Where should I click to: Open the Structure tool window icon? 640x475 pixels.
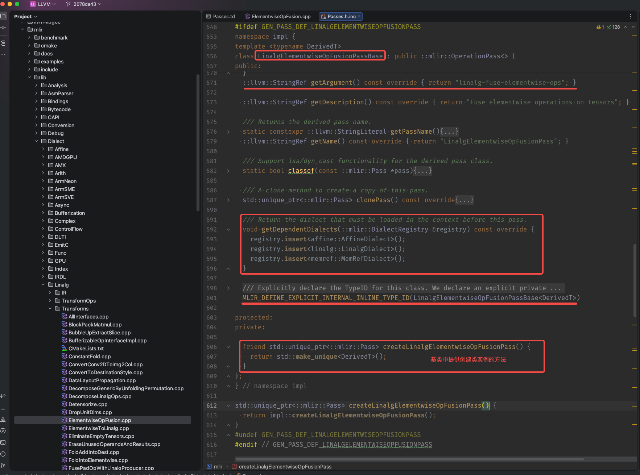click(3, 43)
